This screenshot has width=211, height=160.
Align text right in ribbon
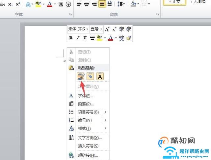94,4
